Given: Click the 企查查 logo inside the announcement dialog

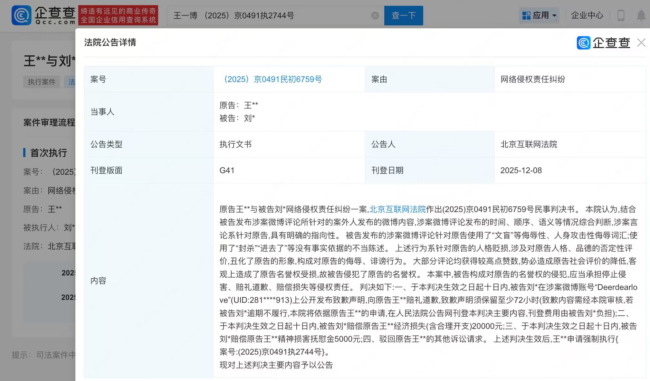Looking at the screenshot, I should coord(603,42).
